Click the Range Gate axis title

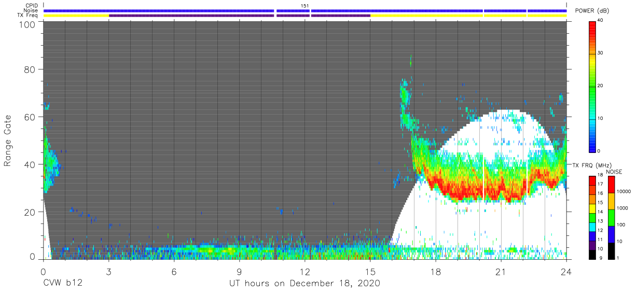pyautogui.click(x=8, y=141)
